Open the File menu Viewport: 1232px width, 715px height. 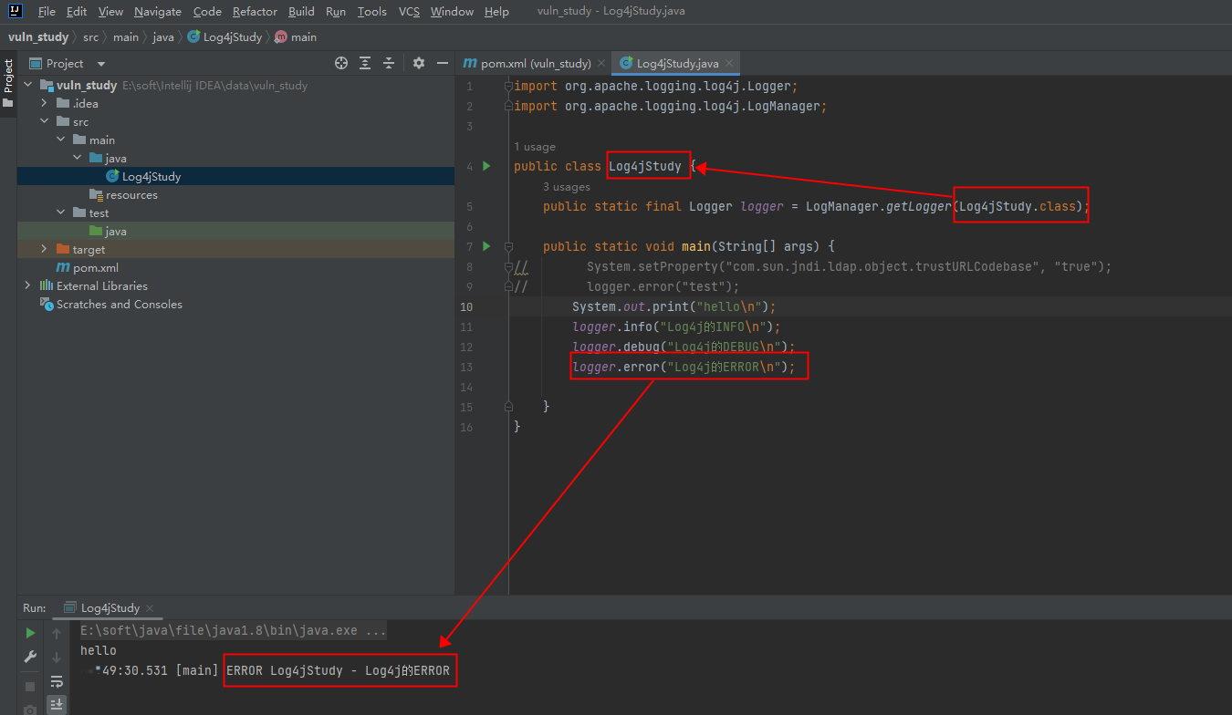(x=47, y=12)
